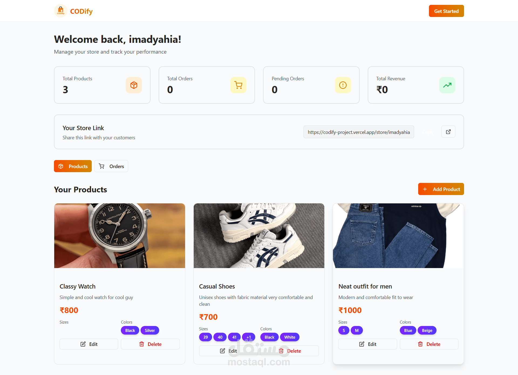Edit the Casual Shoes product
The width and height of the screenshot is (518, 375).
point(228,351)
